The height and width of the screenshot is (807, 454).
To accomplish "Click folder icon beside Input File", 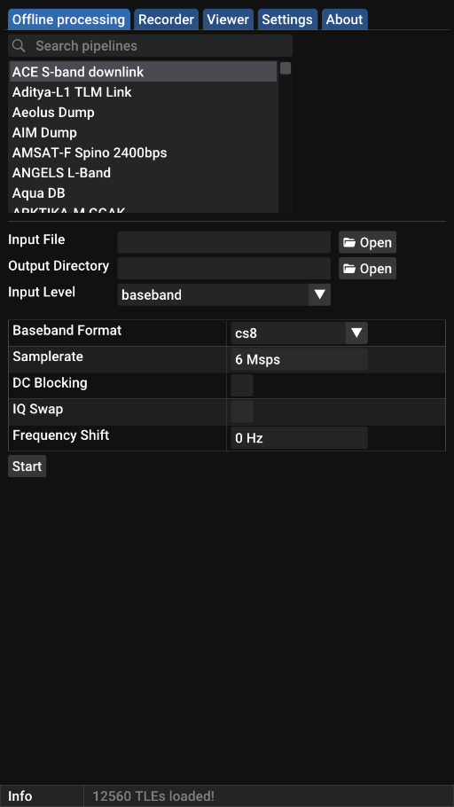I will (x=349, y=242).
